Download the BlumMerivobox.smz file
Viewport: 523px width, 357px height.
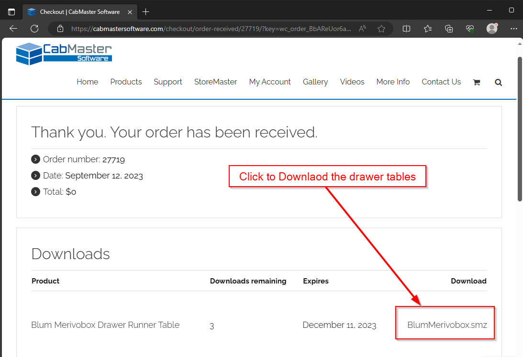[447, 325]
